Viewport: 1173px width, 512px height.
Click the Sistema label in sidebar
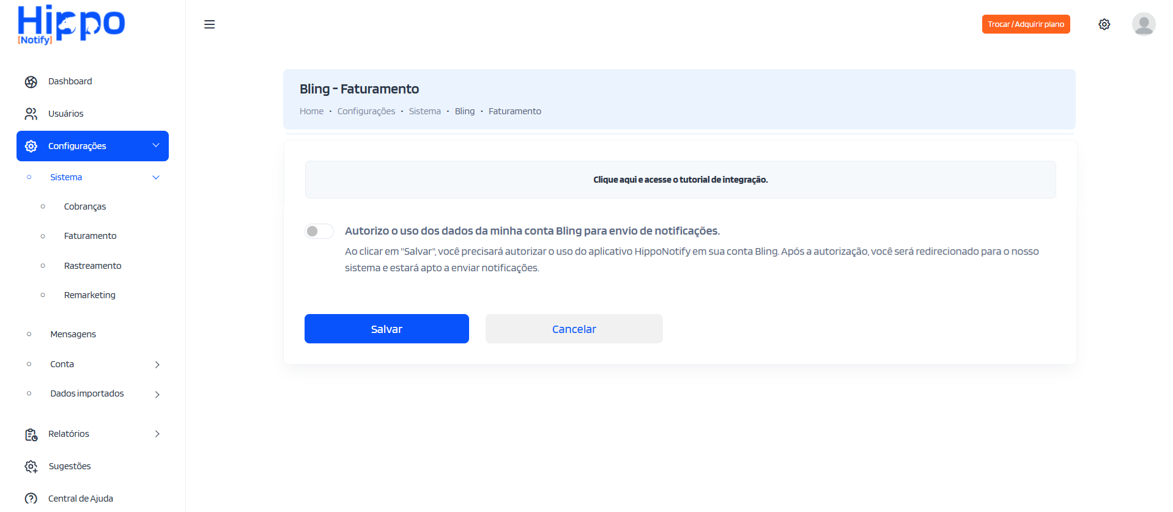point(66,177)
